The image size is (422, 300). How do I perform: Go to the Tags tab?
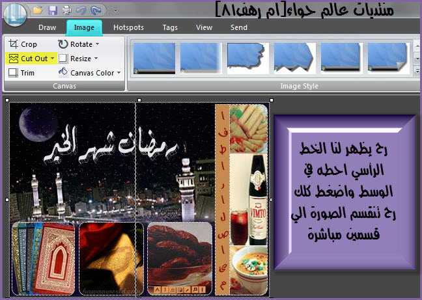[170, 27]
